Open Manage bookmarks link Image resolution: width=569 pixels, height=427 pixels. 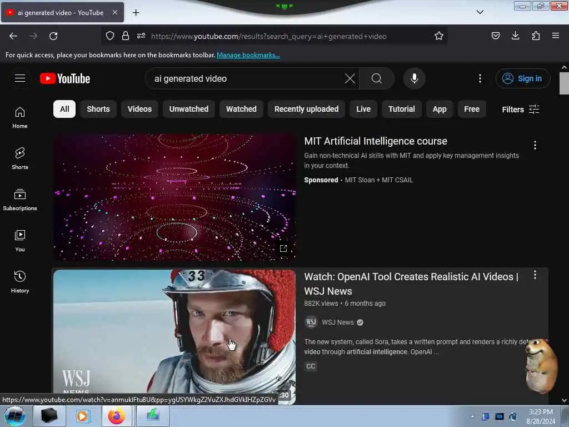[248, 55]
